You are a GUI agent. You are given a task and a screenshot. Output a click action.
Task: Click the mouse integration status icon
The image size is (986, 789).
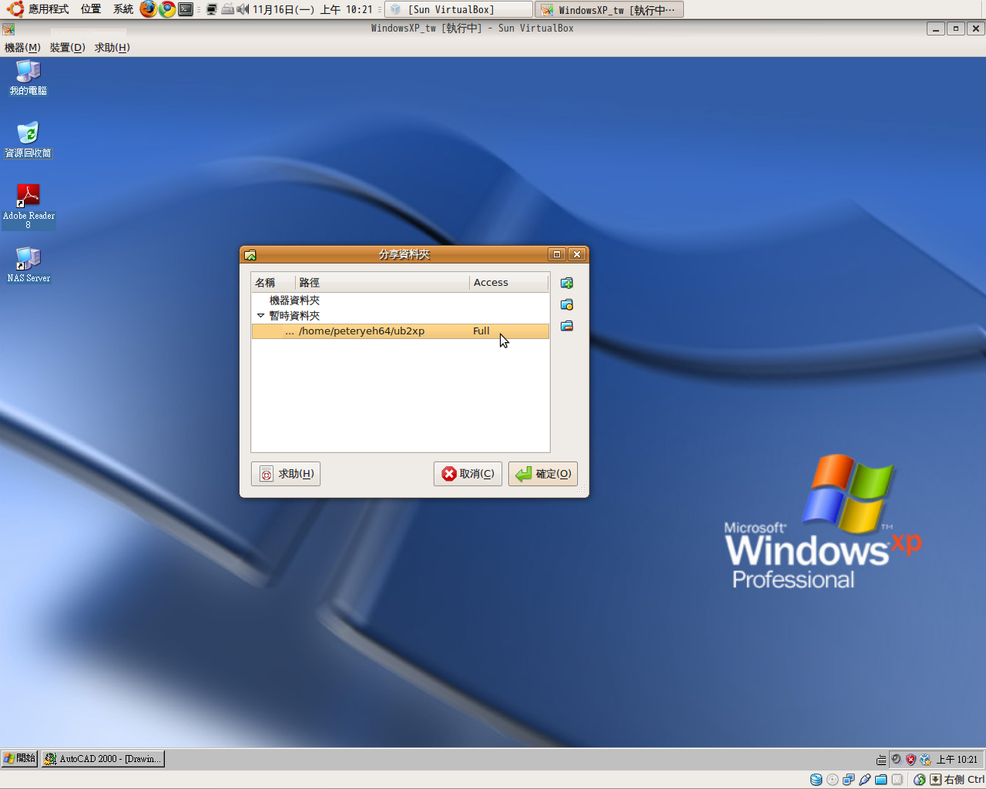pos(919,780)
